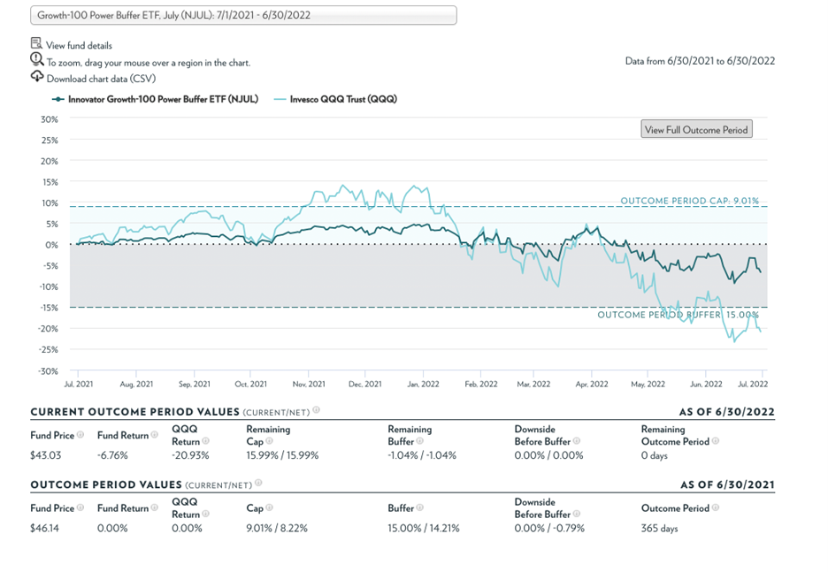
Task: Click the cloud download icon
Action: point(37,76)
